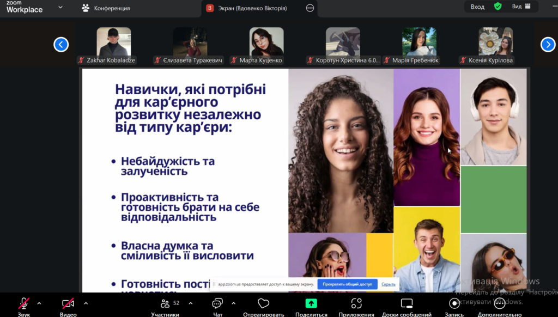Start recording with the Запись button
558x317 pixels.
click(454, 303)
